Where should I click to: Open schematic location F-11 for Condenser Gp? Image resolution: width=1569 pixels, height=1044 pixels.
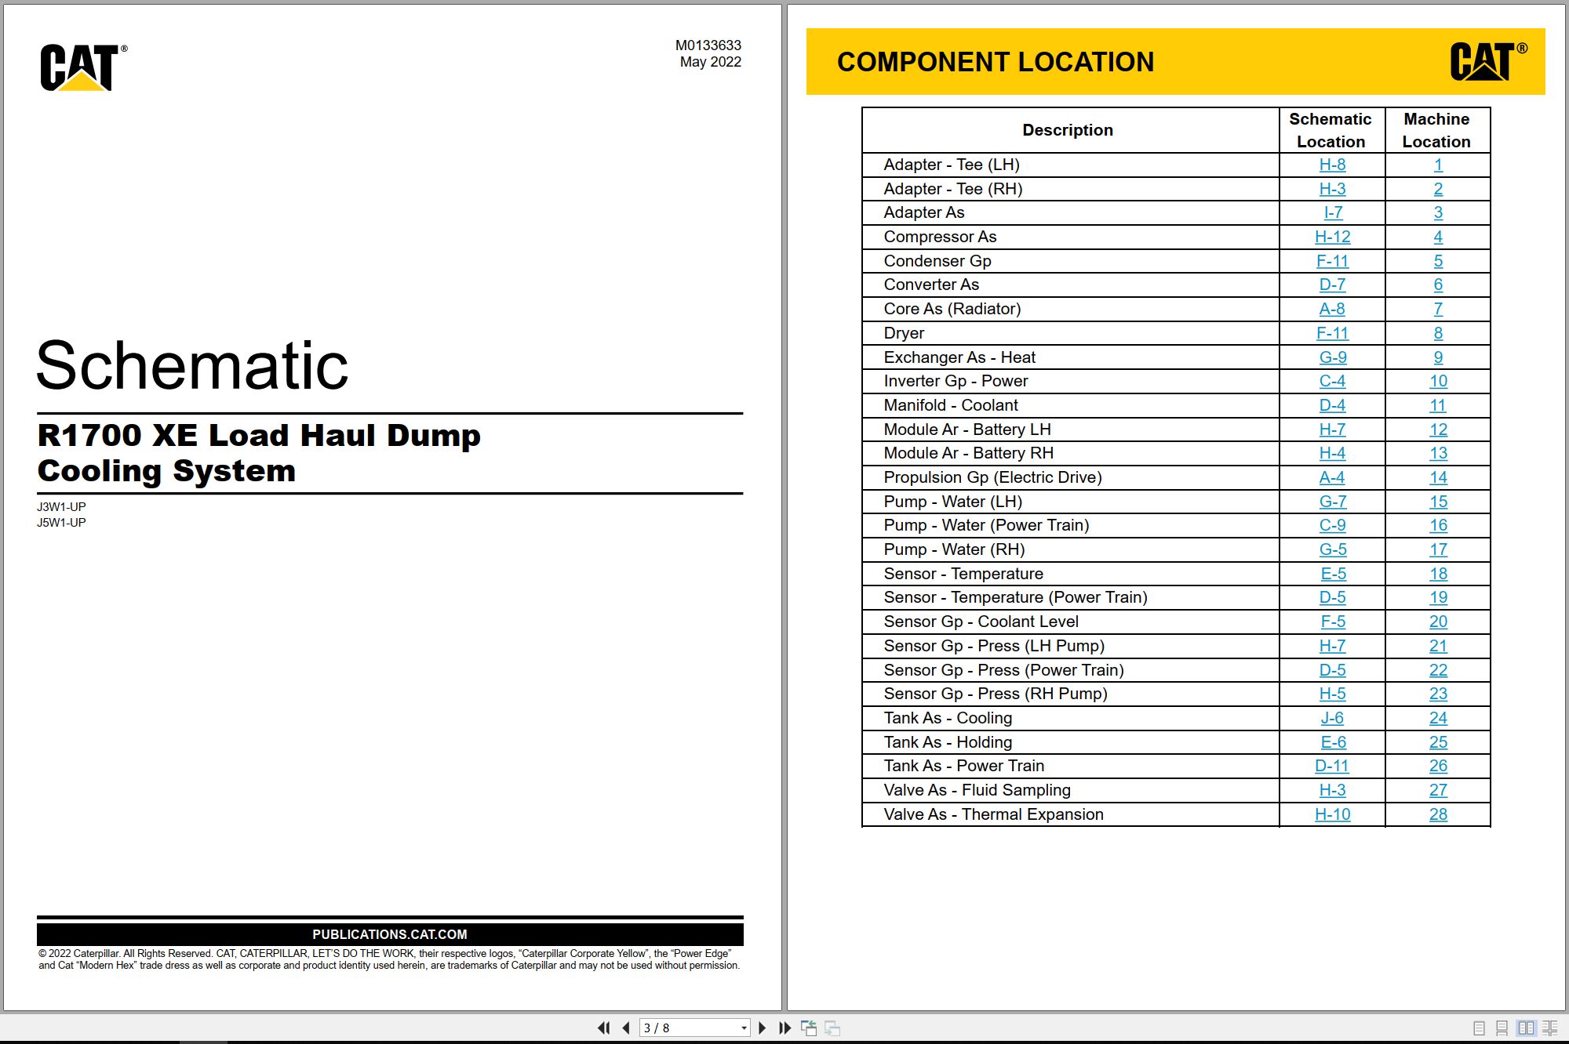(1332, 261)
